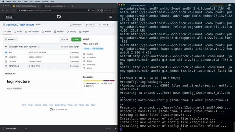Click the es6-javascript topic tag
Screen dimensions: 235x132
(x=98, y=49)
